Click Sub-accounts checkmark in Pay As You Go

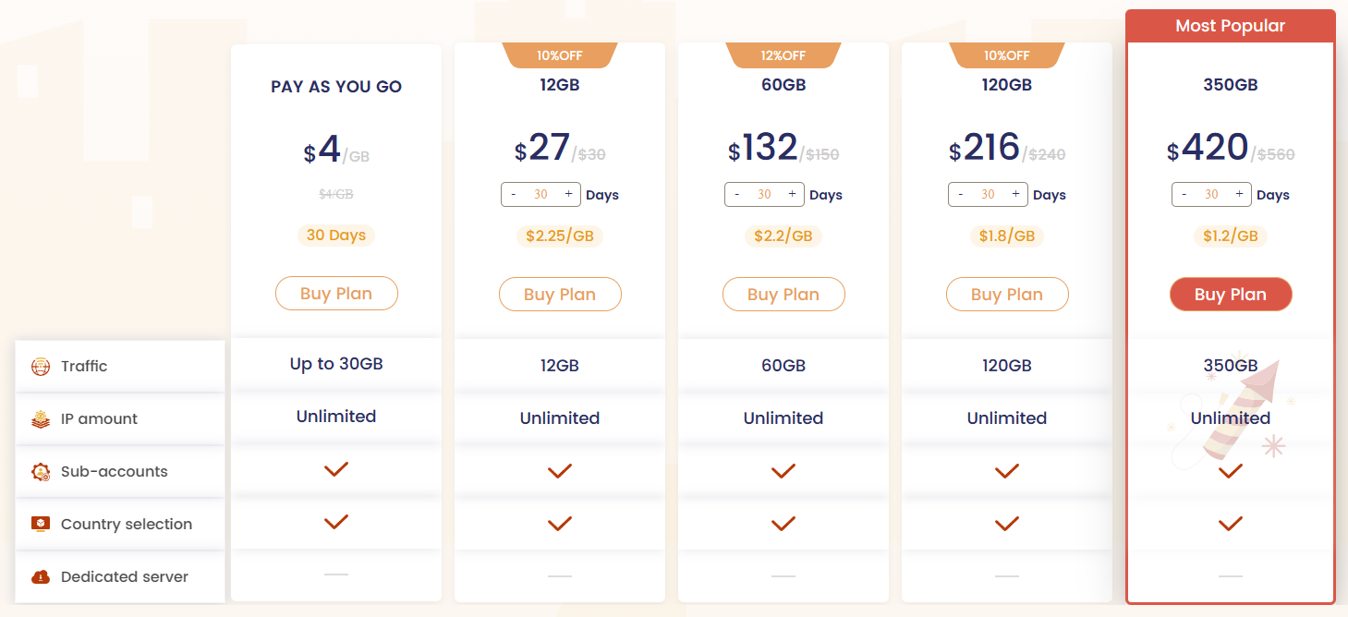point(336,470)
